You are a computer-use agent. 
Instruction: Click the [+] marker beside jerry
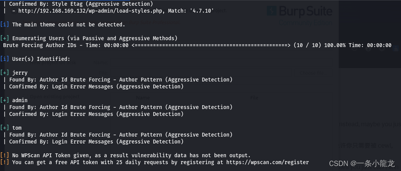pyautogui.click(x=5, y=73)
